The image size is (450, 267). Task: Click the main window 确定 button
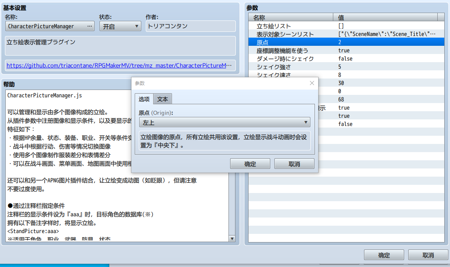(384, 255)
